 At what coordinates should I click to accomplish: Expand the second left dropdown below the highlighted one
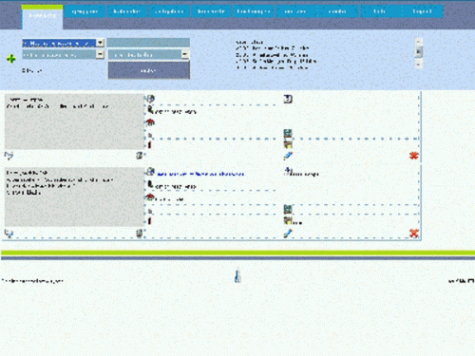pos(100,54)
